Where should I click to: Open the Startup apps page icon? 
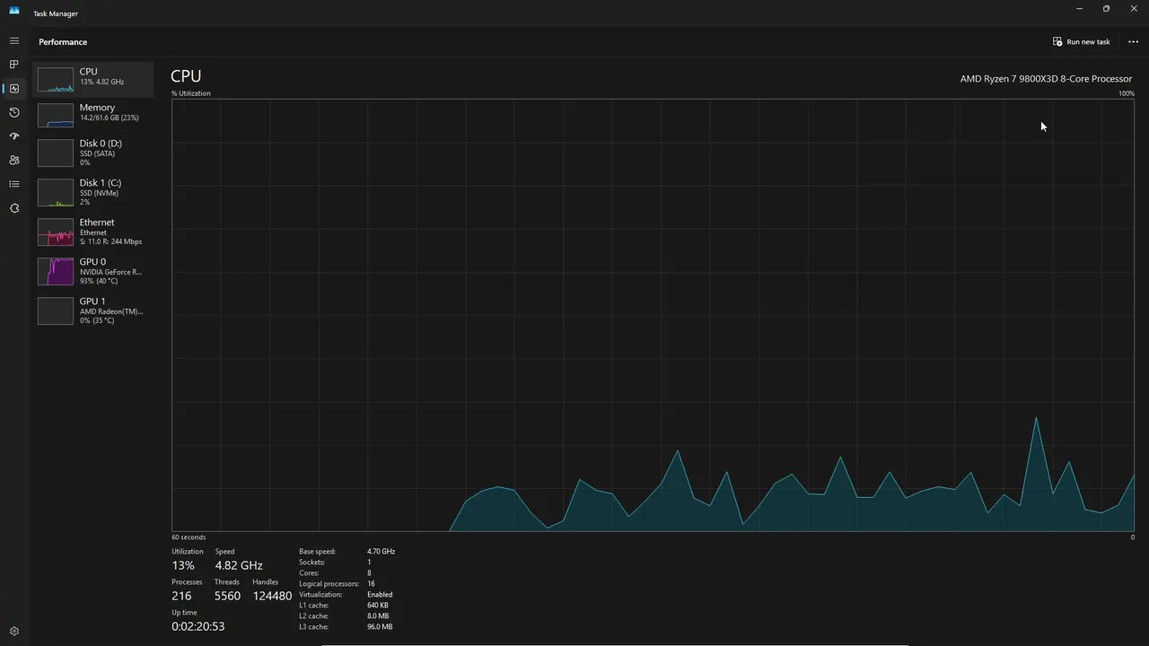click(x=14, y=136)
